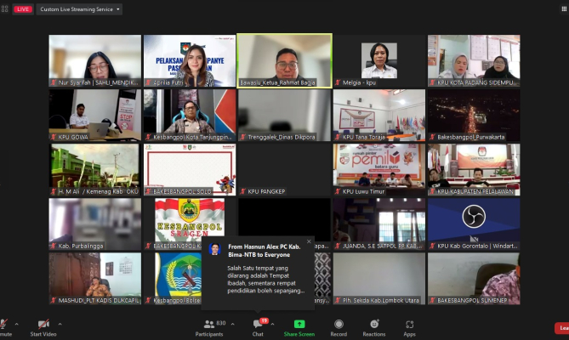Open the Chat panel
This screenshot has width=569, height=340.
click(x=258, y=326)
